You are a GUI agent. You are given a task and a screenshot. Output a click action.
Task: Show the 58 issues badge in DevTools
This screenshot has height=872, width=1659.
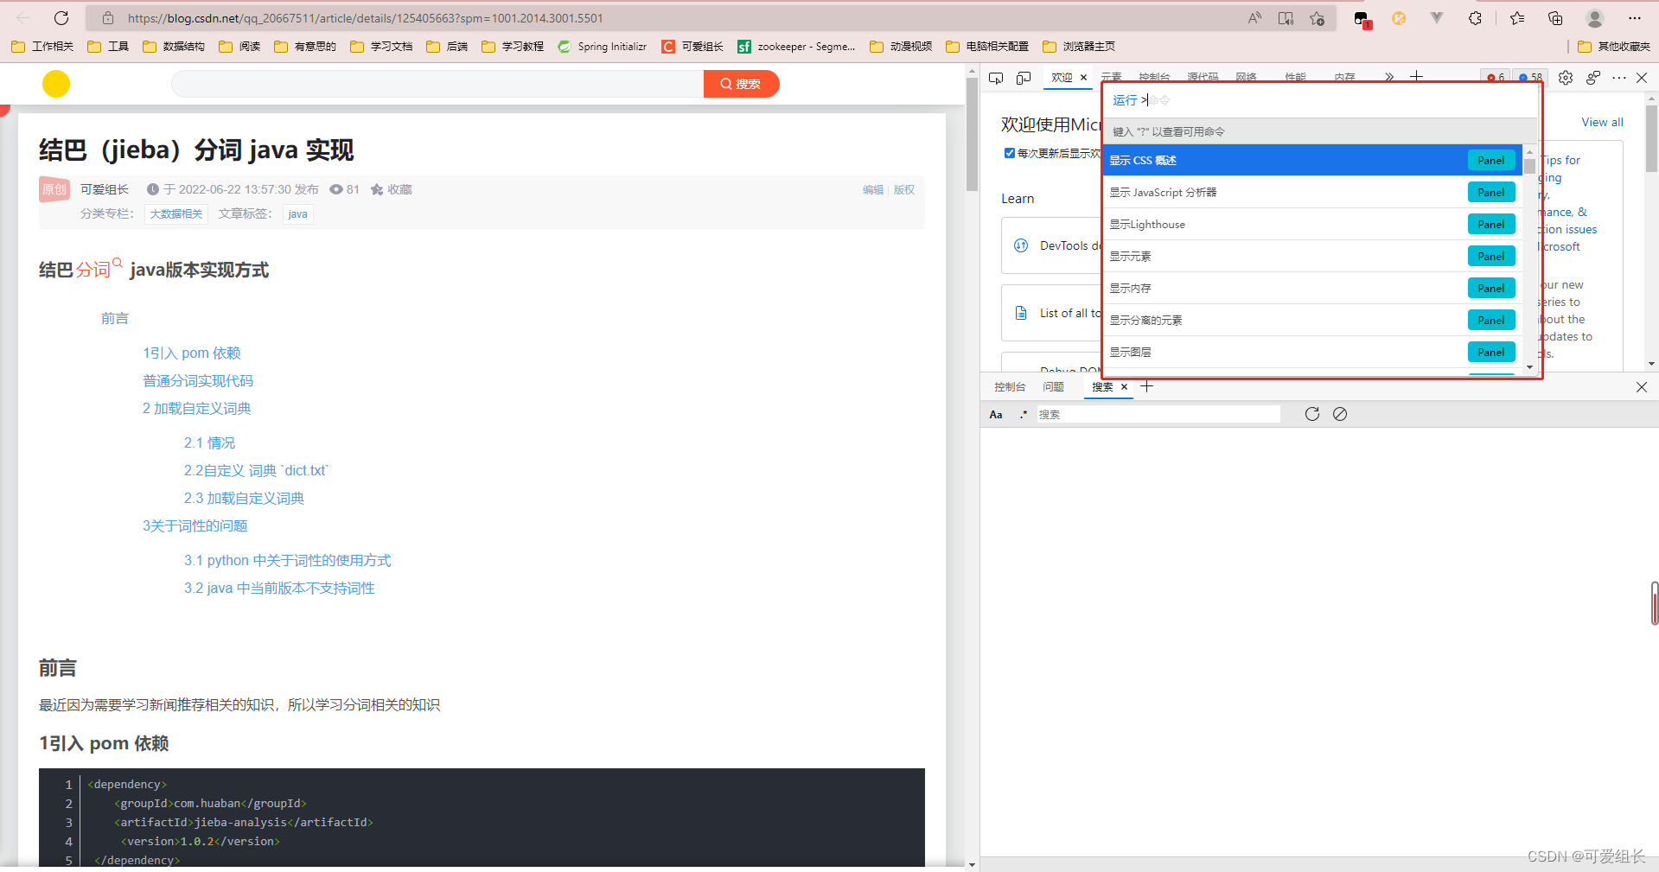point(1531,77)
